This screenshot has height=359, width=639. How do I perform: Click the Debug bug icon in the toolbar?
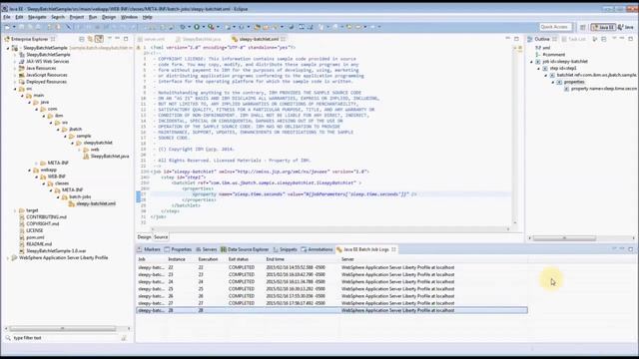tap(183, 27)
